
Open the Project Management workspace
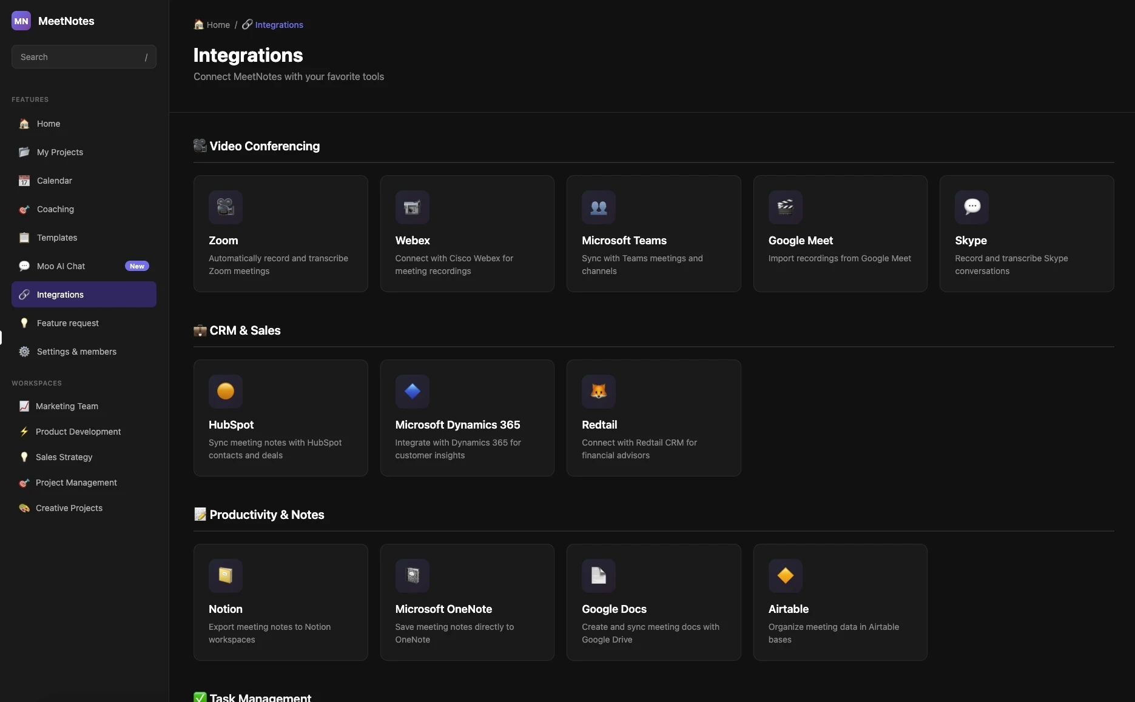[84, 483]
